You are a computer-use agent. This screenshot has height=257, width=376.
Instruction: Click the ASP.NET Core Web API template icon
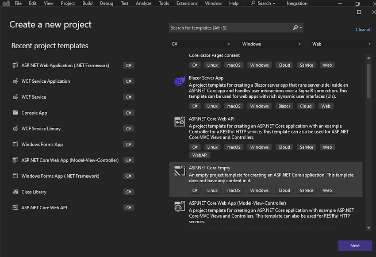click(x=180, y=122)
